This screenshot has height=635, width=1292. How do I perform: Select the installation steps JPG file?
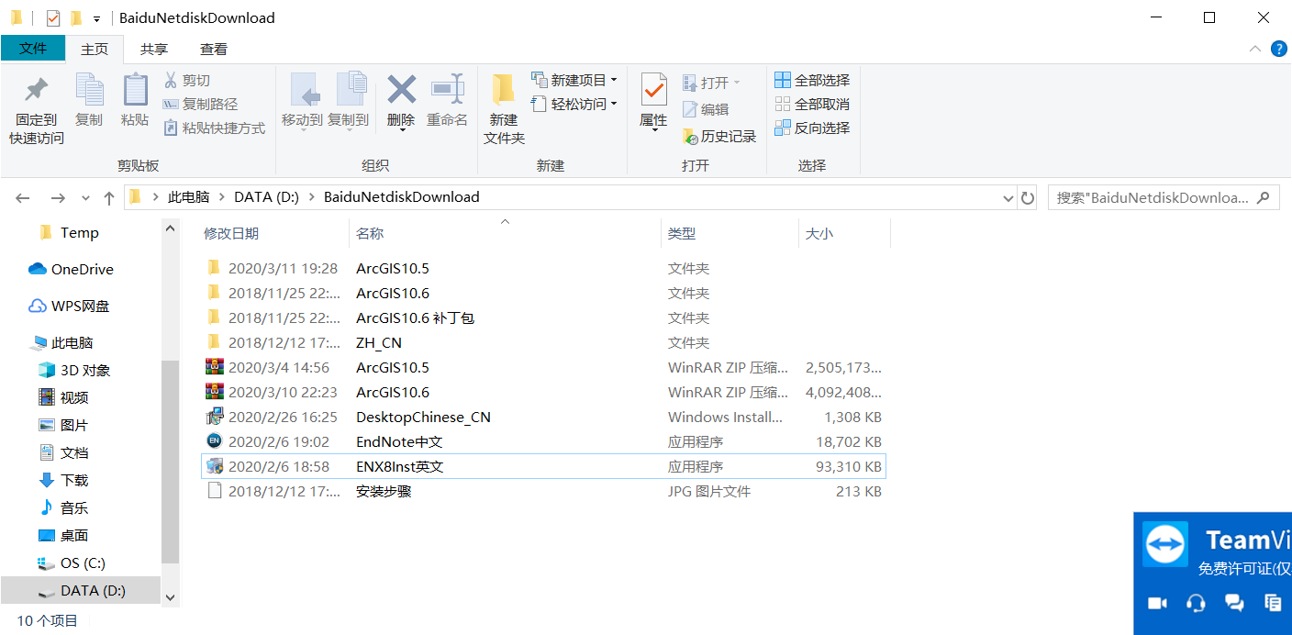(543, 491)
